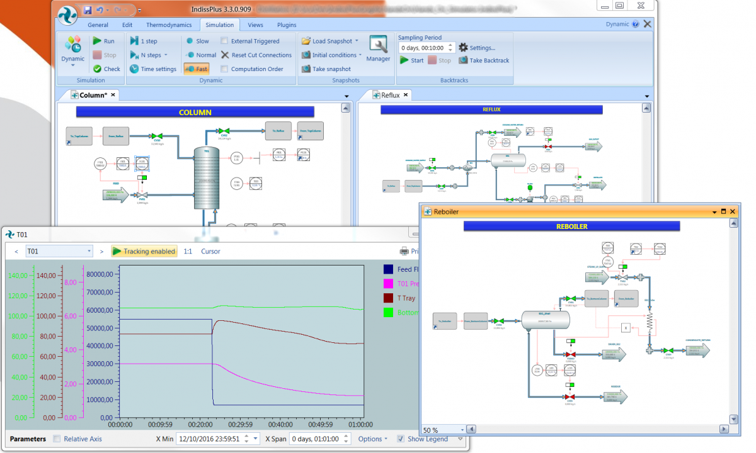Select the To_Reboiler block in Reboiler diagram

click(x=445, y=321)
